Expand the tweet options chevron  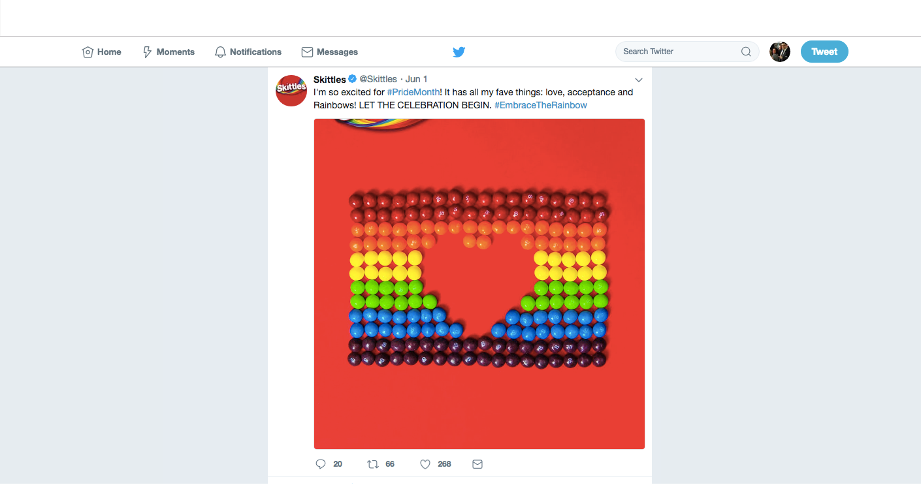tap(639, 80)
